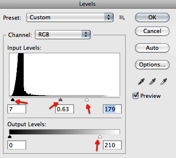Click the Auto levels button
Screen dimensions: 176x158
152,48
